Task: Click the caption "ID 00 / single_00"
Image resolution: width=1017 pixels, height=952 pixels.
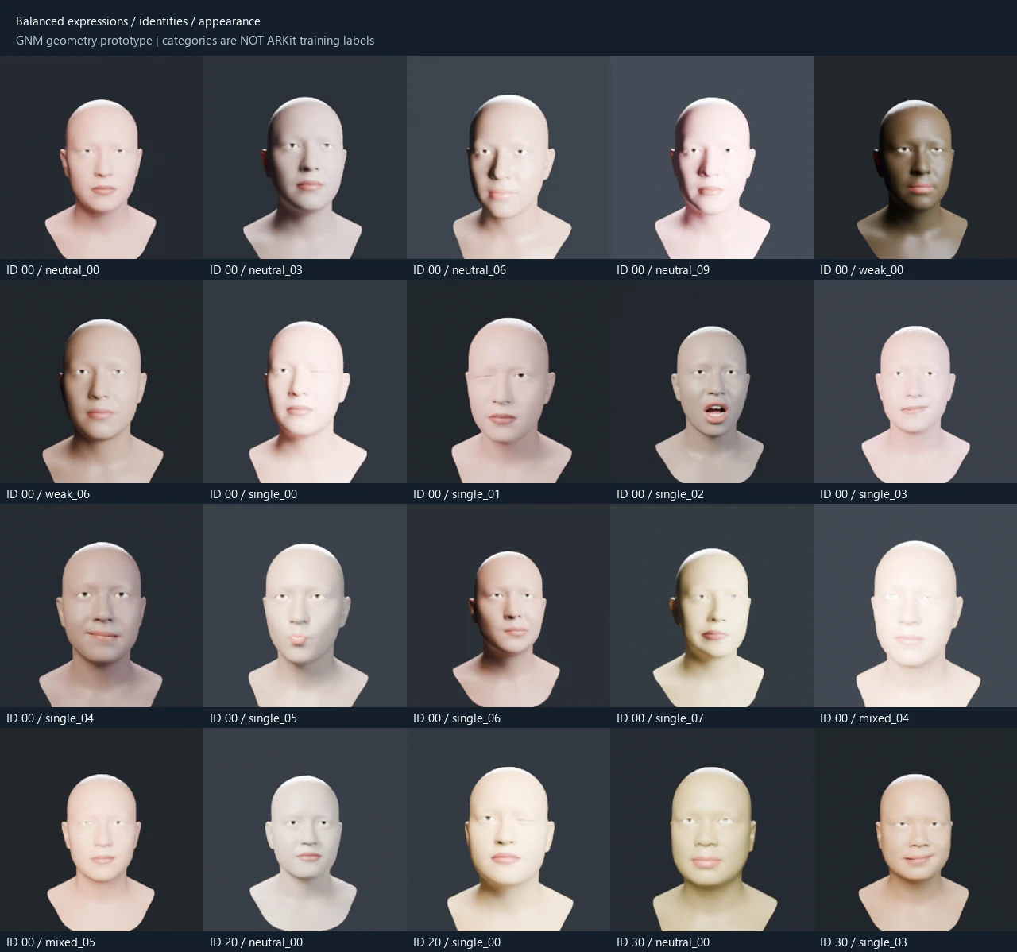Action: pos(253,494)
